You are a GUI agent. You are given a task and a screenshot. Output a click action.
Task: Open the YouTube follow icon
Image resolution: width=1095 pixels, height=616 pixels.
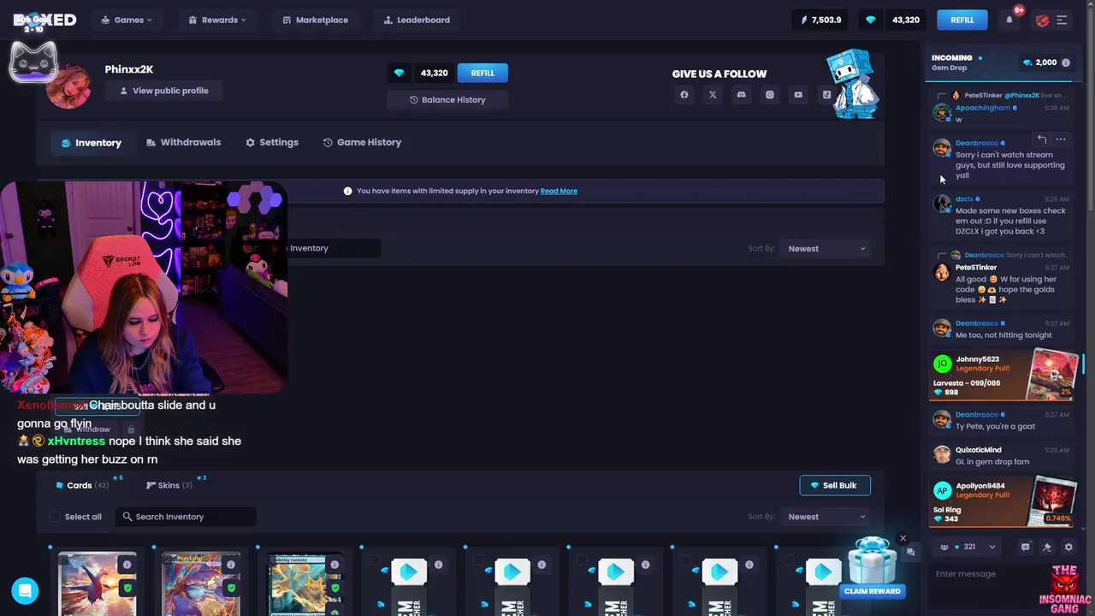point(798,95)
